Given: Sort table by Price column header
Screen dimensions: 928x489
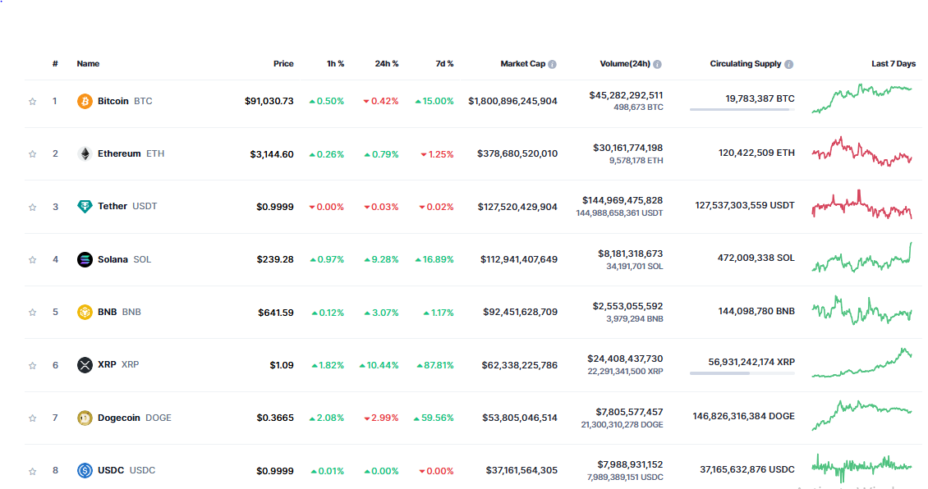Looking at the screenshot, I should coord(283,64).
